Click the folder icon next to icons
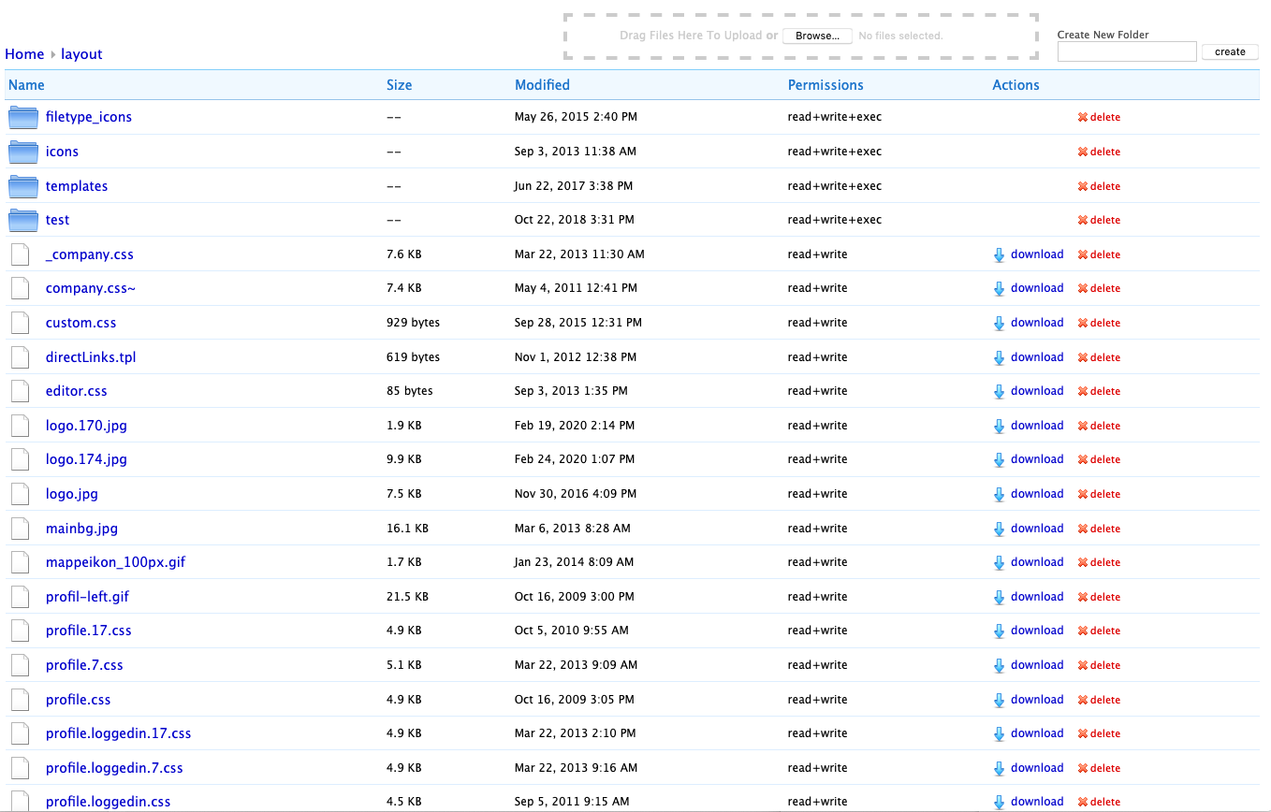Screen dimensions: 1271x812 [x=22, y=152]
